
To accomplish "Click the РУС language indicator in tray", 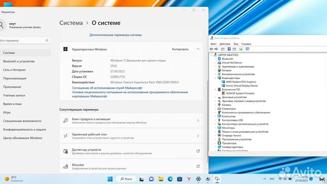I will pos(272,179).
